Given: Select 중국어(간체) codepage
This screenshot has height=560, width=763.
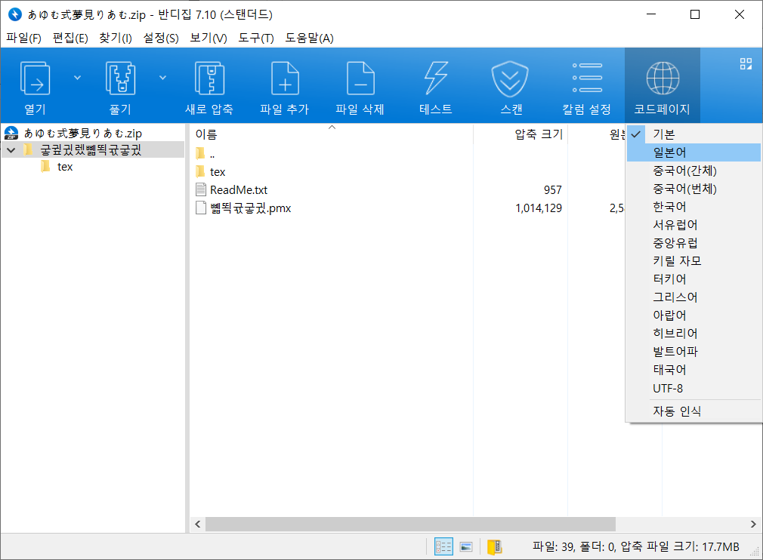Looking at the screenshot, I should tap(693, 171).
